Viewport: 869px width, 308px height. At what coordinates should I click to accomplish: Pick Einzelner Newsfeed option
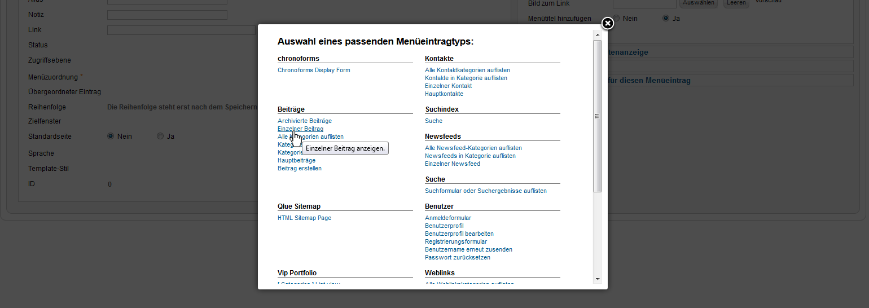click(452, 164)
